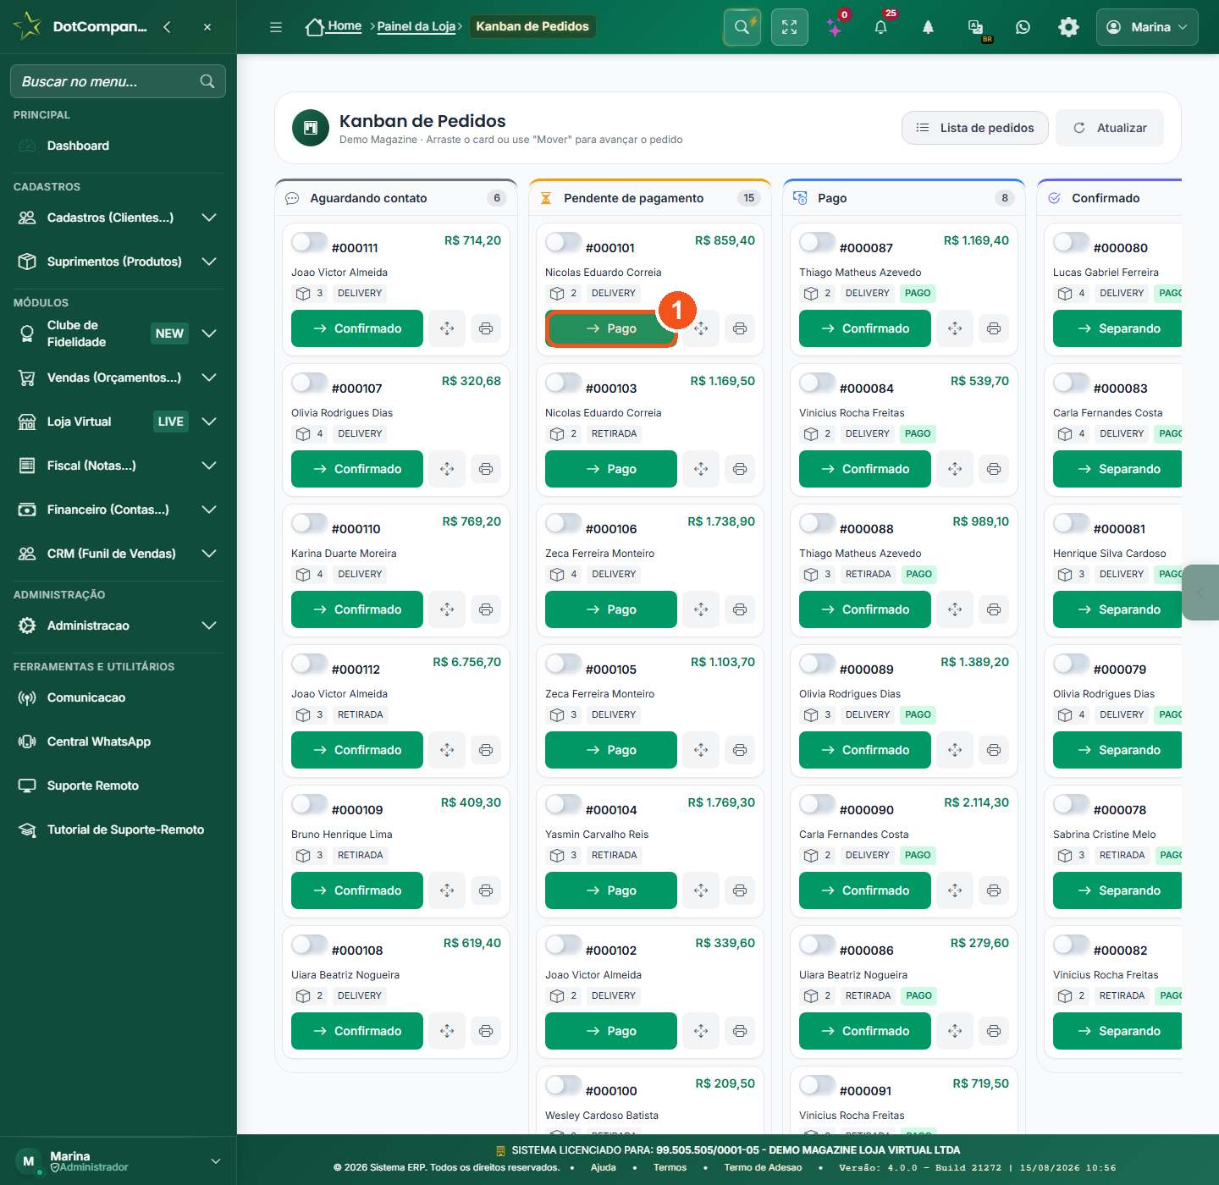1219x1185 pixels.
Task: Toggle the switch on order #000111
Action: coord(309,242)
